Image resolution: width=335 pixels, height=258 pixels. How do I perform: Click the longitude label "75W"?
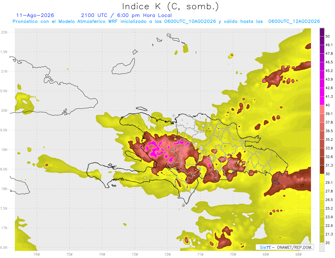70,254
